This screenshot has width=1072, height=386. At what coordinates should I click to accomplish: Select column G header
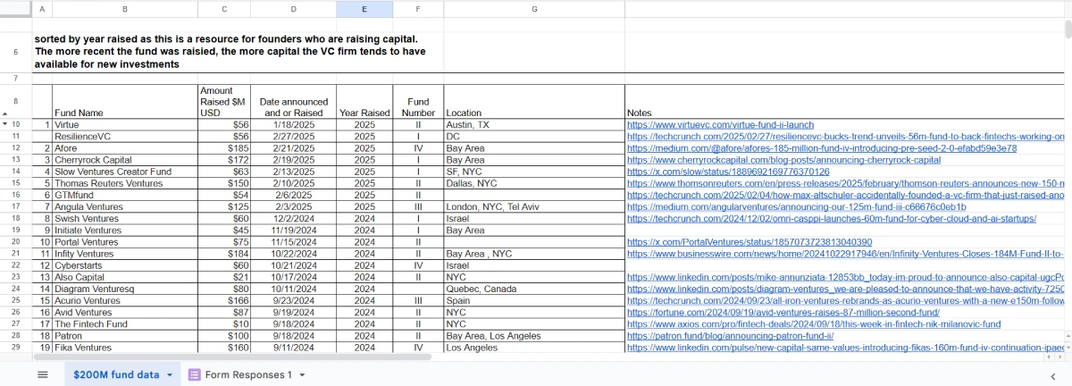(x=534, y=8)
